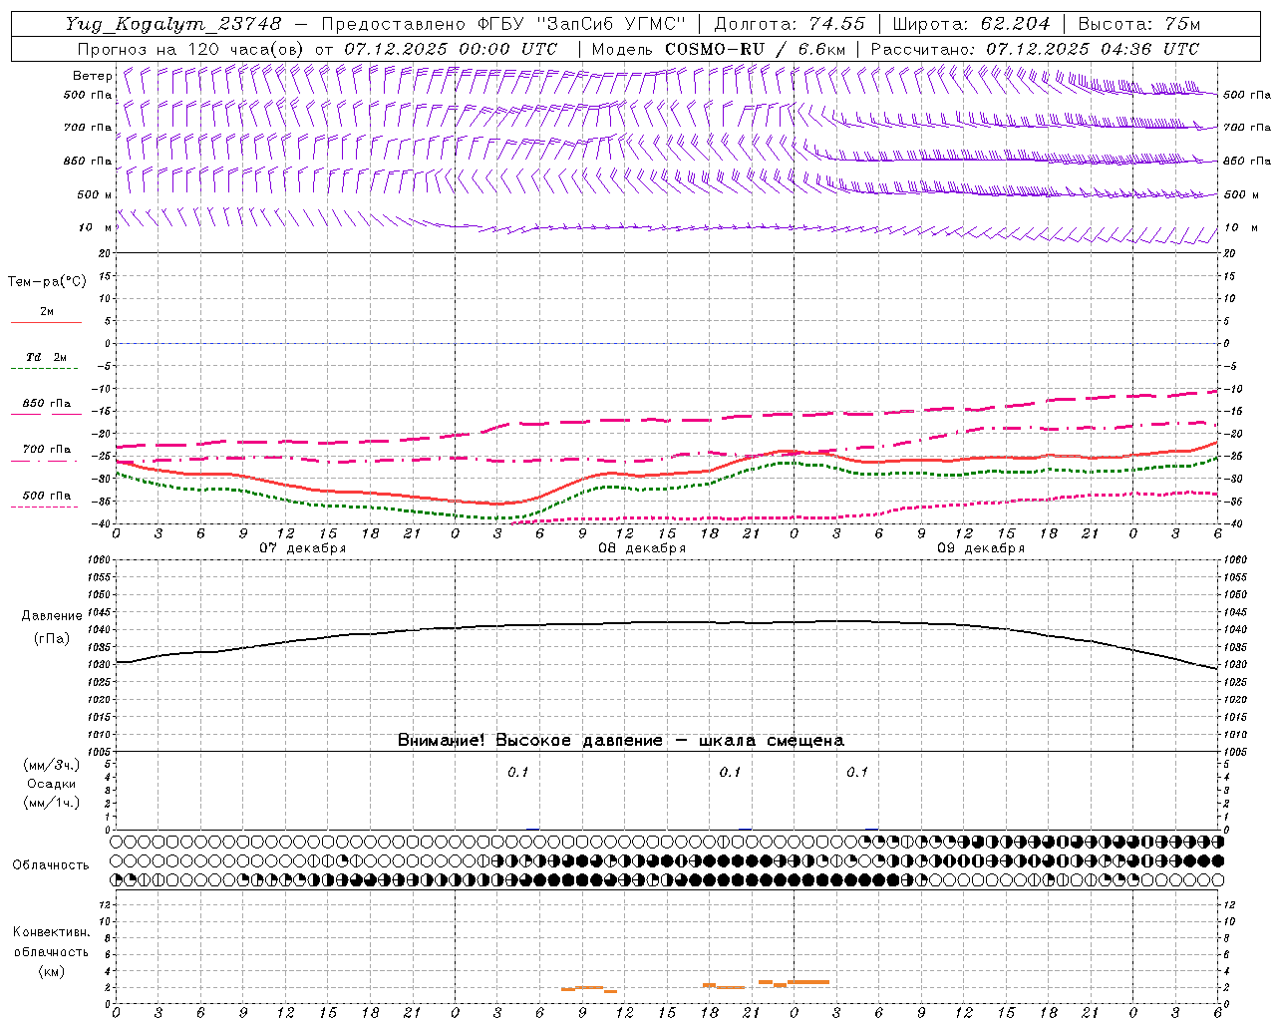Click the Прогноз на 120 часа(ов) text

[192, 49]
